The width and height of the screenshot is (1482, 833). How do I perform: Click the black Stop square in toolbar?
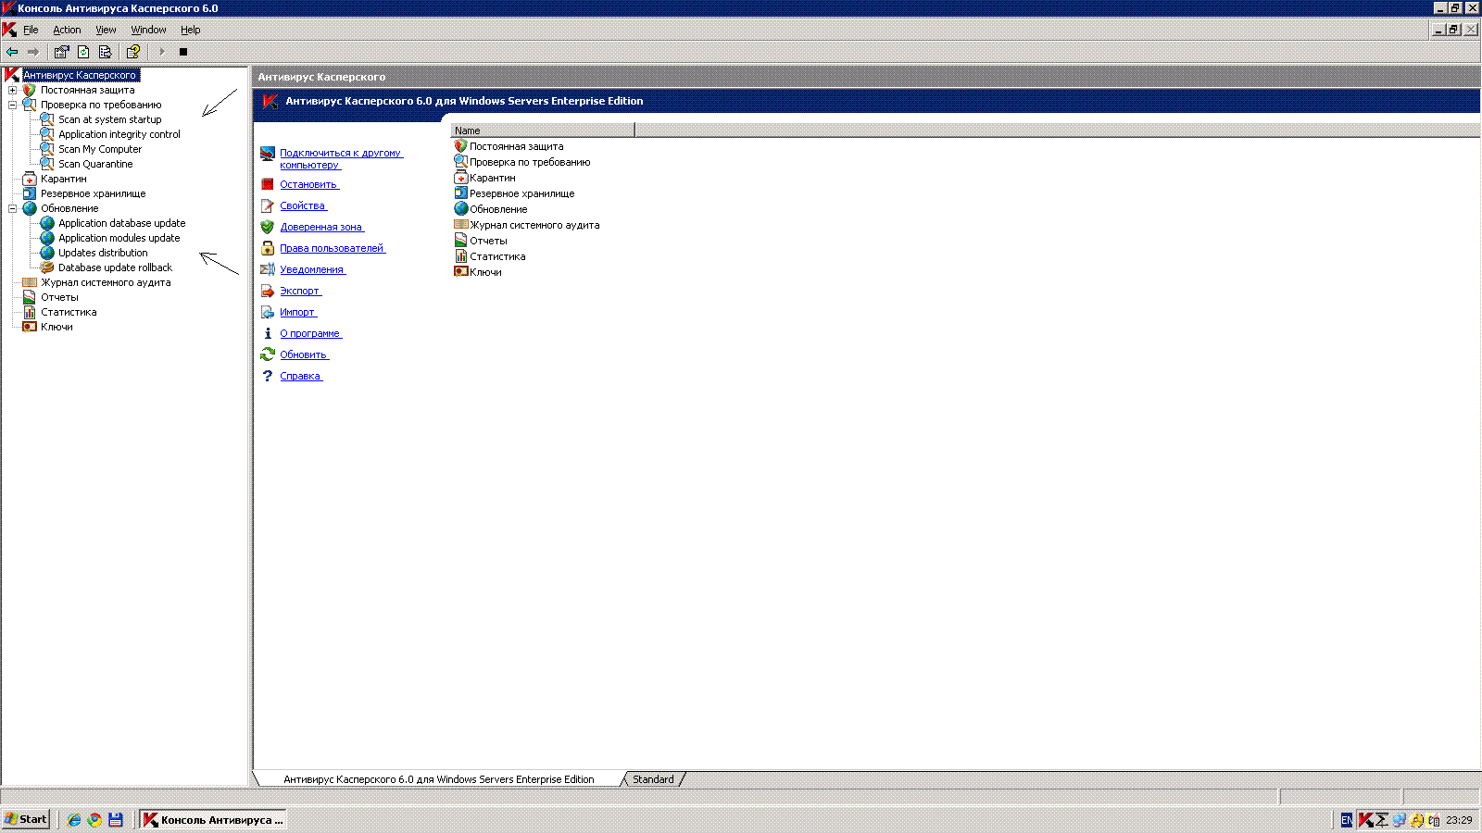[x=183, y=52]
